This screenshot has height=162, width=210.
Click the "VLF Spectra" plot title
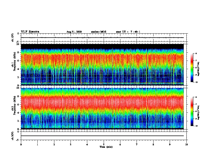(x=30, y=32)
